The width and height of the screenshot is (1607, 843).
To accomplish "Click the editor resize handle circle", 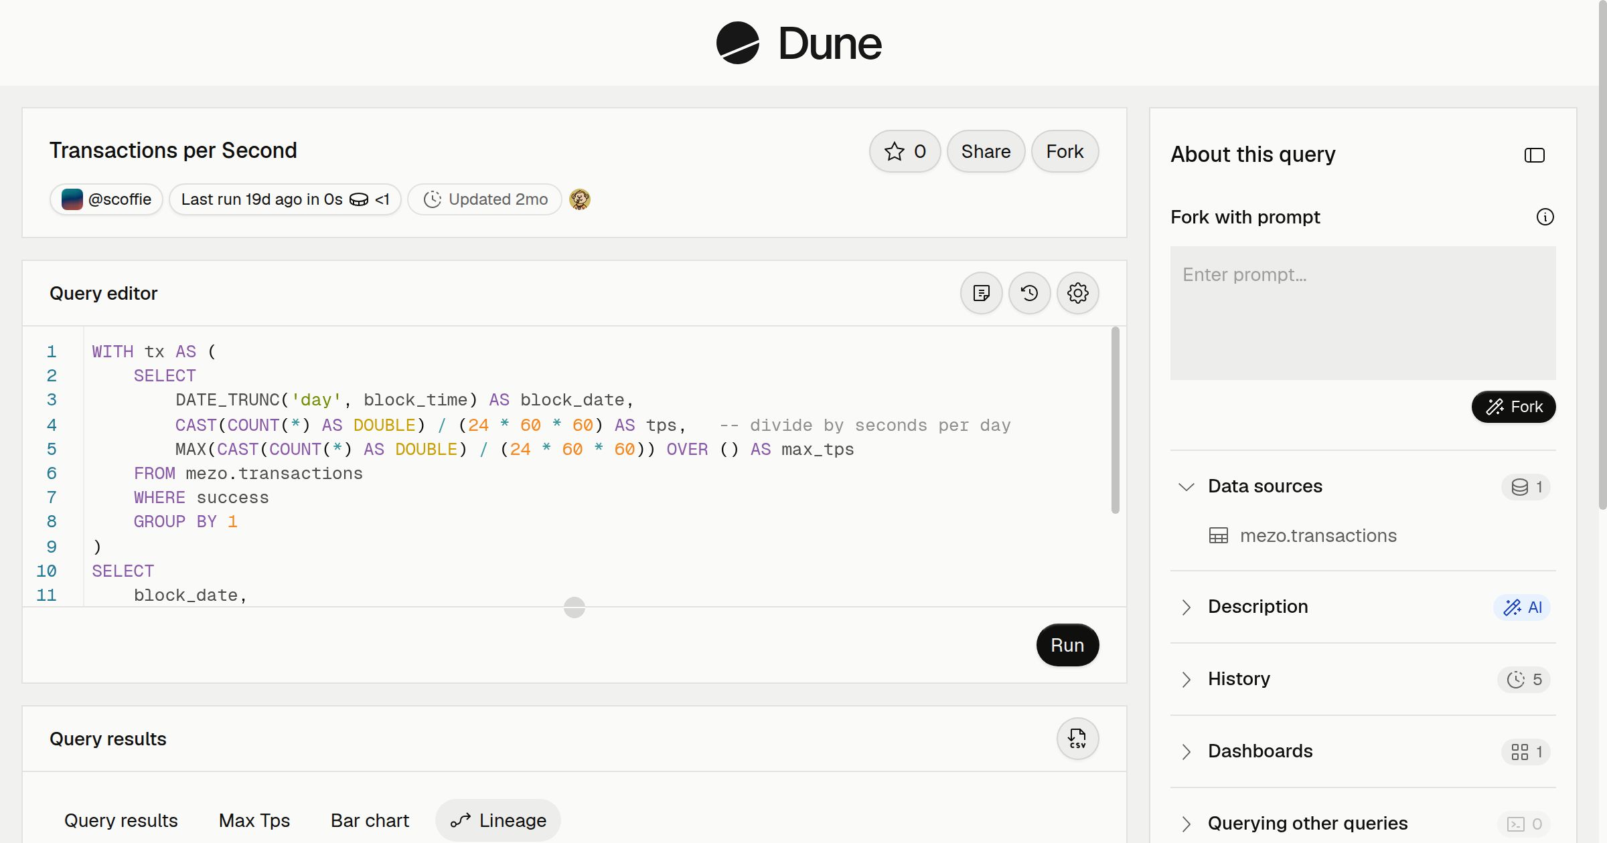I will point(575,607).
